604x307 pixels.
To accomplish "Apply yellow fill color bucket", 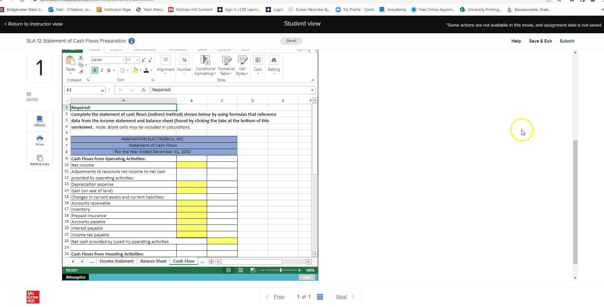I will (136, 70).
